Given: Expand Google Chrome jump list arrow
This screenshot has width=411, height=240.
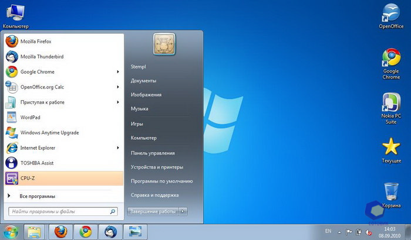Looking at the screenshot, I should [118, 72].
